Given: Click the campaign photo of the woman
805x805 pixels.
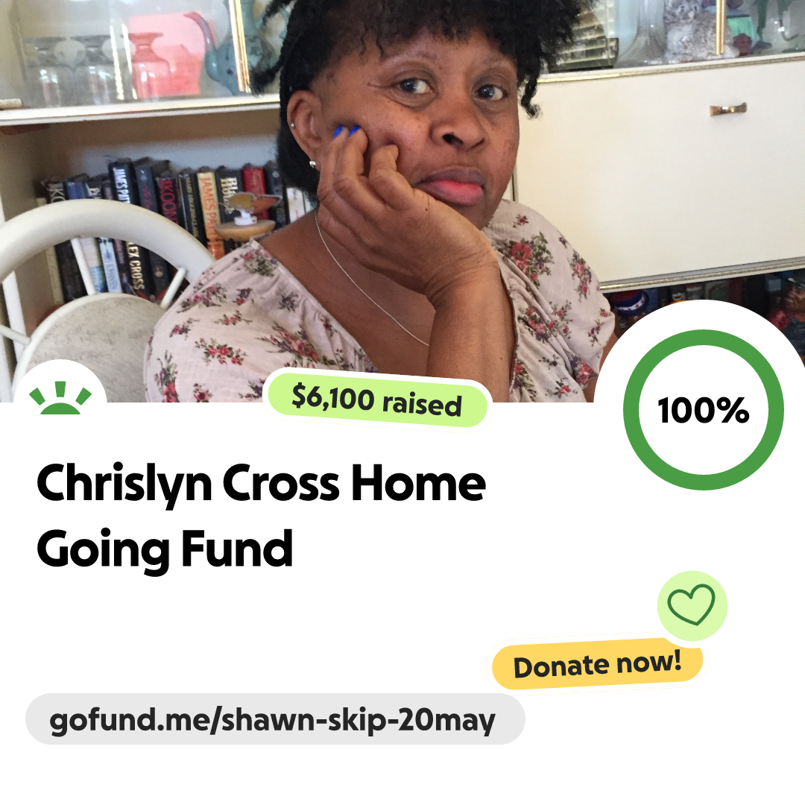Looking at the screenshot, I should tap(402, 201).
